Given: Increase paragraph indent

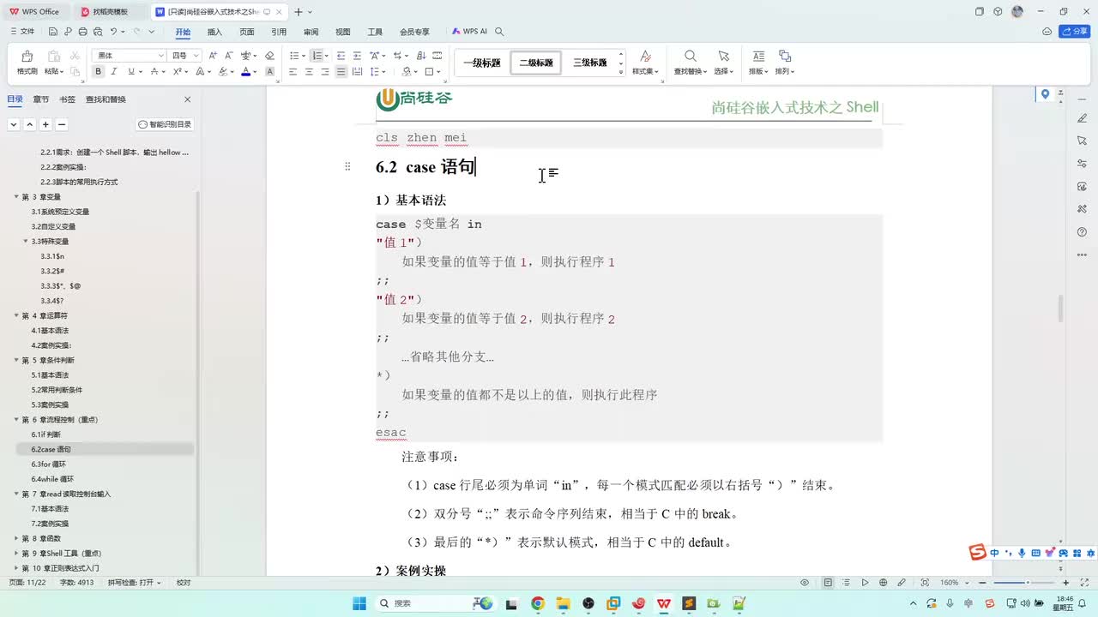Looking at the screenshot, I should tap(357, 56).
